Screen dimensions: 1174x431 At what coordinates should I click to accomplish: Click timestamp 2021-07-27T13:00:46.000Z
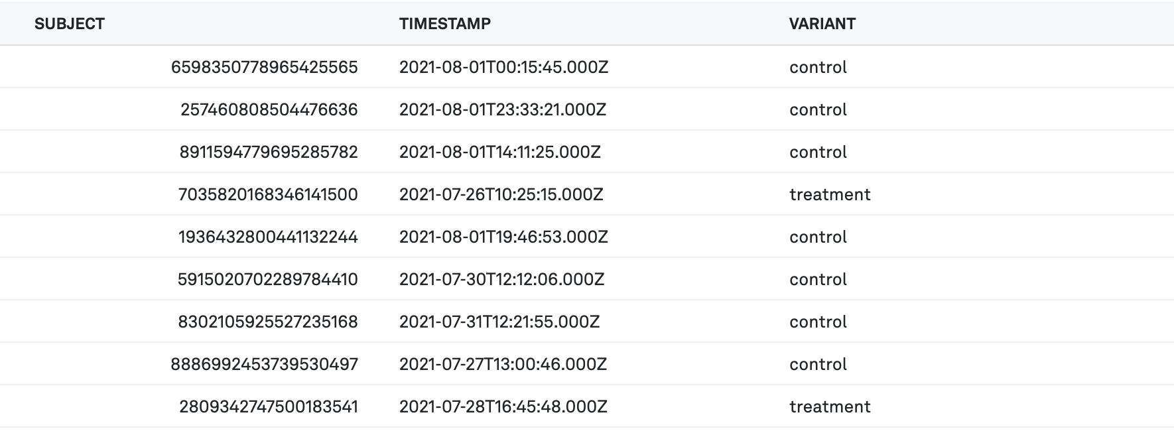[503, 364]
